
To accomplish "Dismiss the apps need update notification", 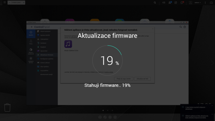I will click(x=212, y=114).
